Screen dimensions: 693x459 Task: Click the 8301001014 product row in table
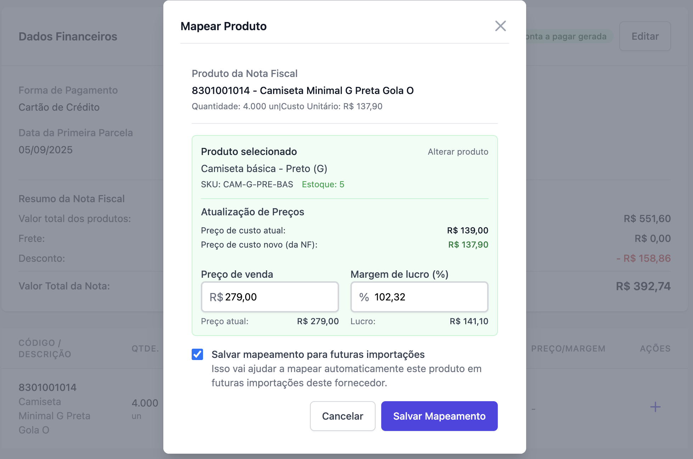coord(47,387)
